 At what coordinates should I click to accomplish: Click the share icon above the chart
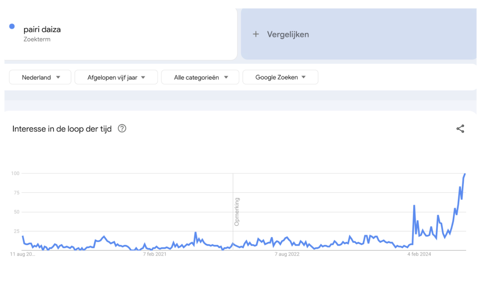click(x=460, y=129)
